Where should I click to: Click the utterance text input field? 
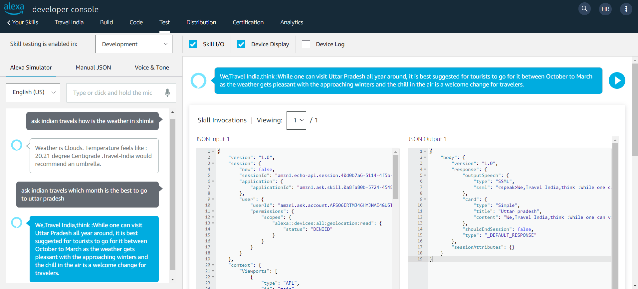[x=121, y=93]
